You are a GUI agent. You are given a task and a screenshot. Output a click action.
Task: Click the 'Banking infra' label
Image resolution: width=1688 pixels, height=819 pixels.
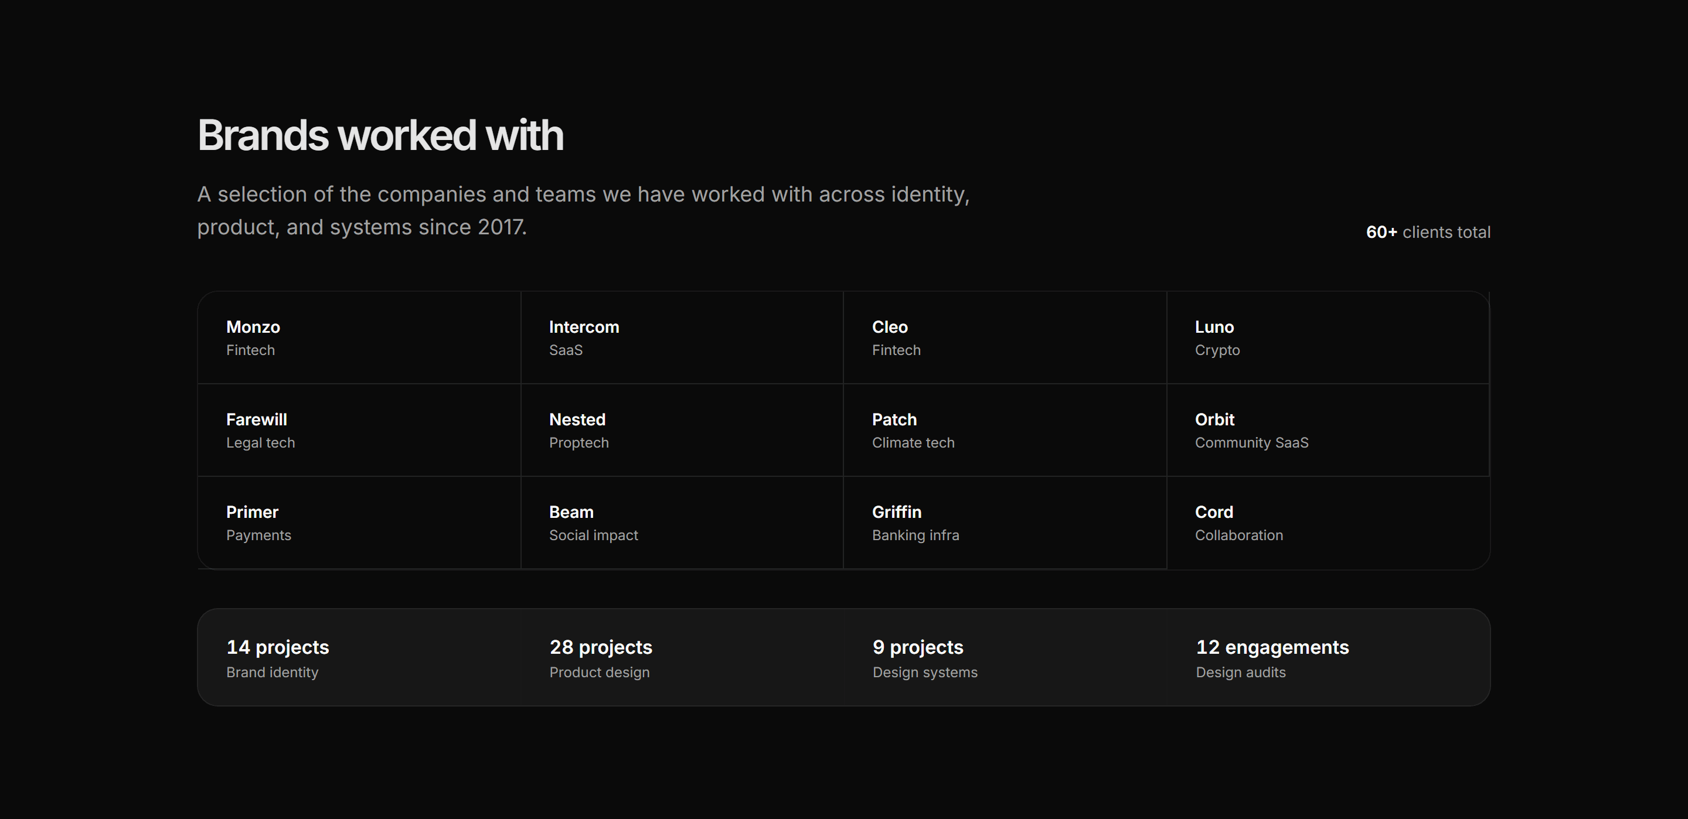click(916, 535)
